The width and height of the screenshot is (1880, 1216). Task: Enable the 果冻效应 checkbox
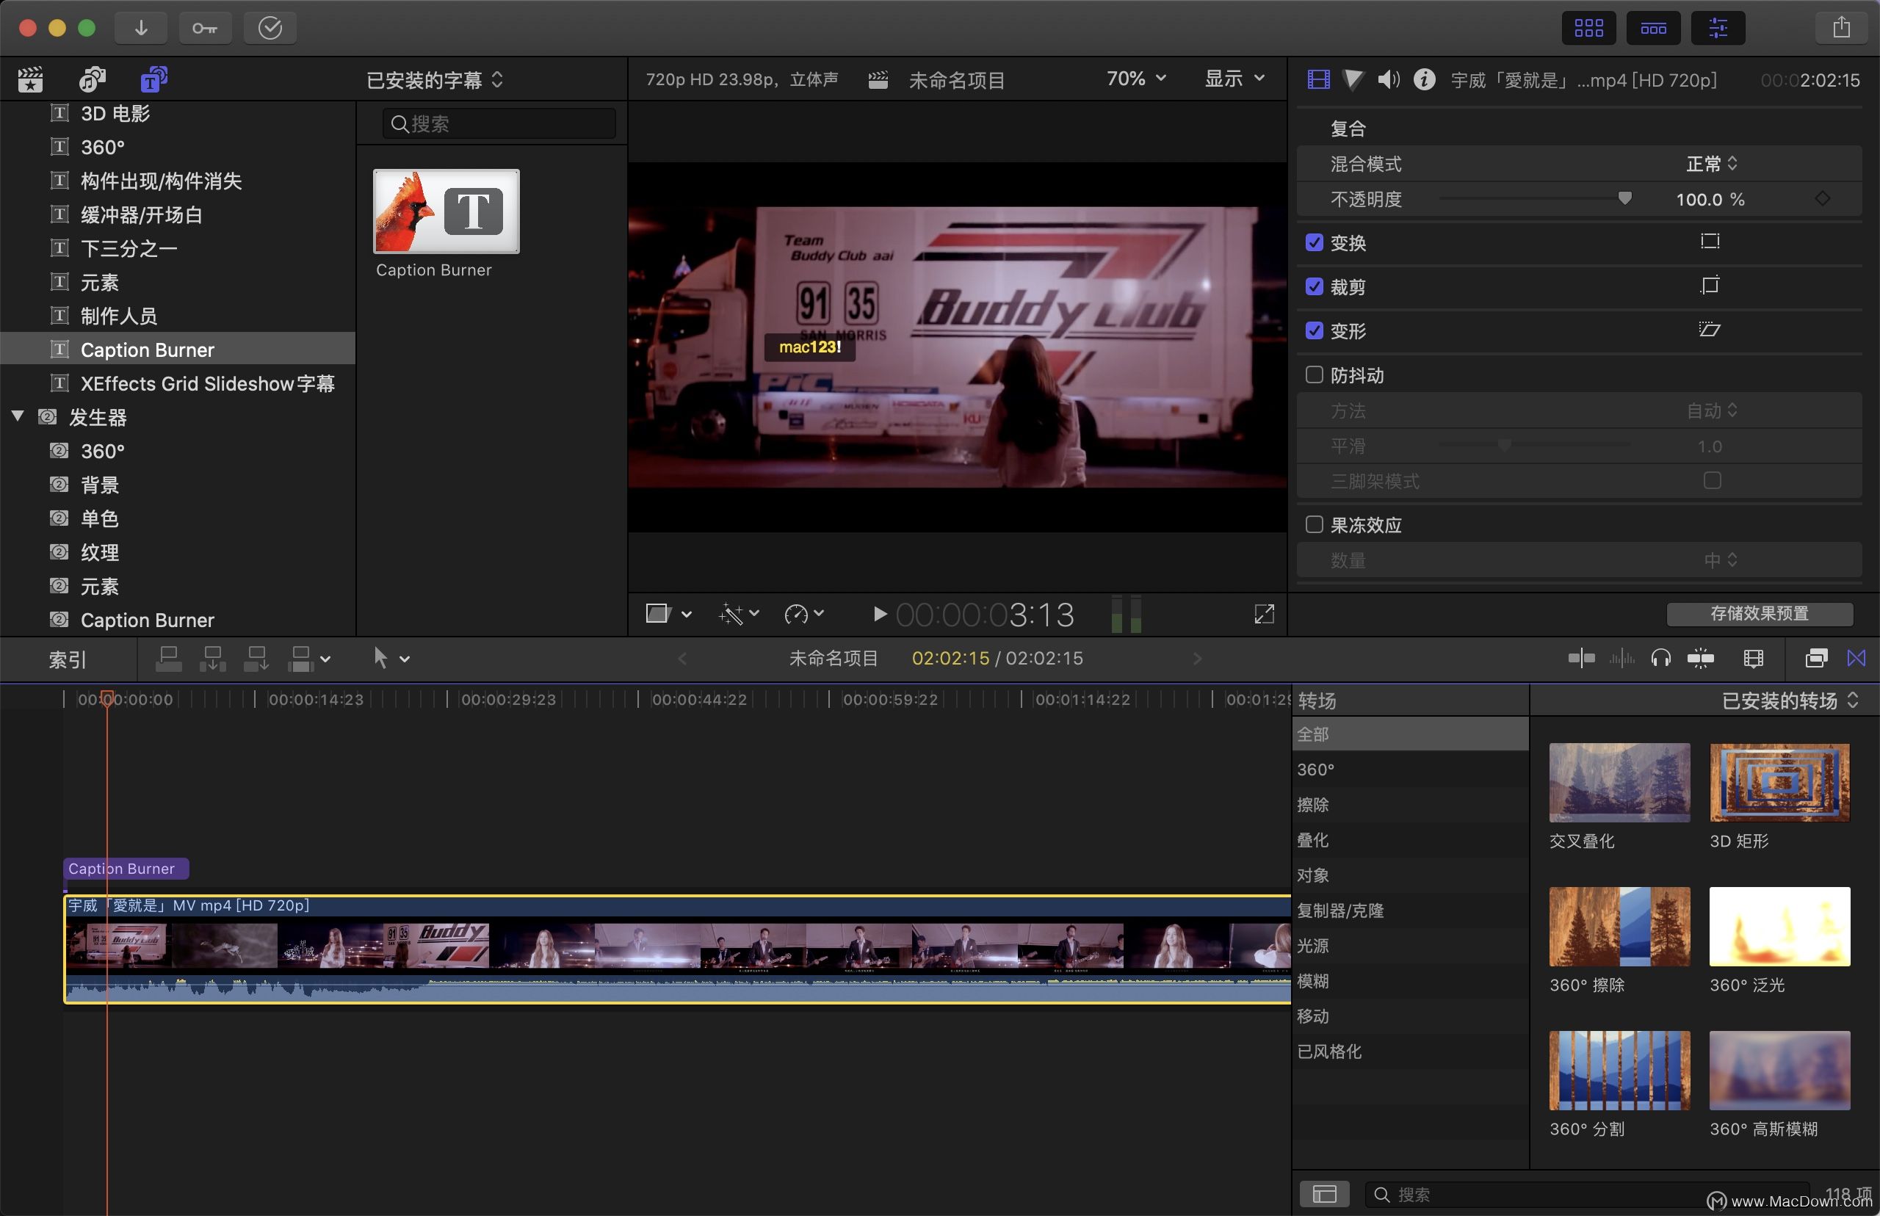[1314, 524]
